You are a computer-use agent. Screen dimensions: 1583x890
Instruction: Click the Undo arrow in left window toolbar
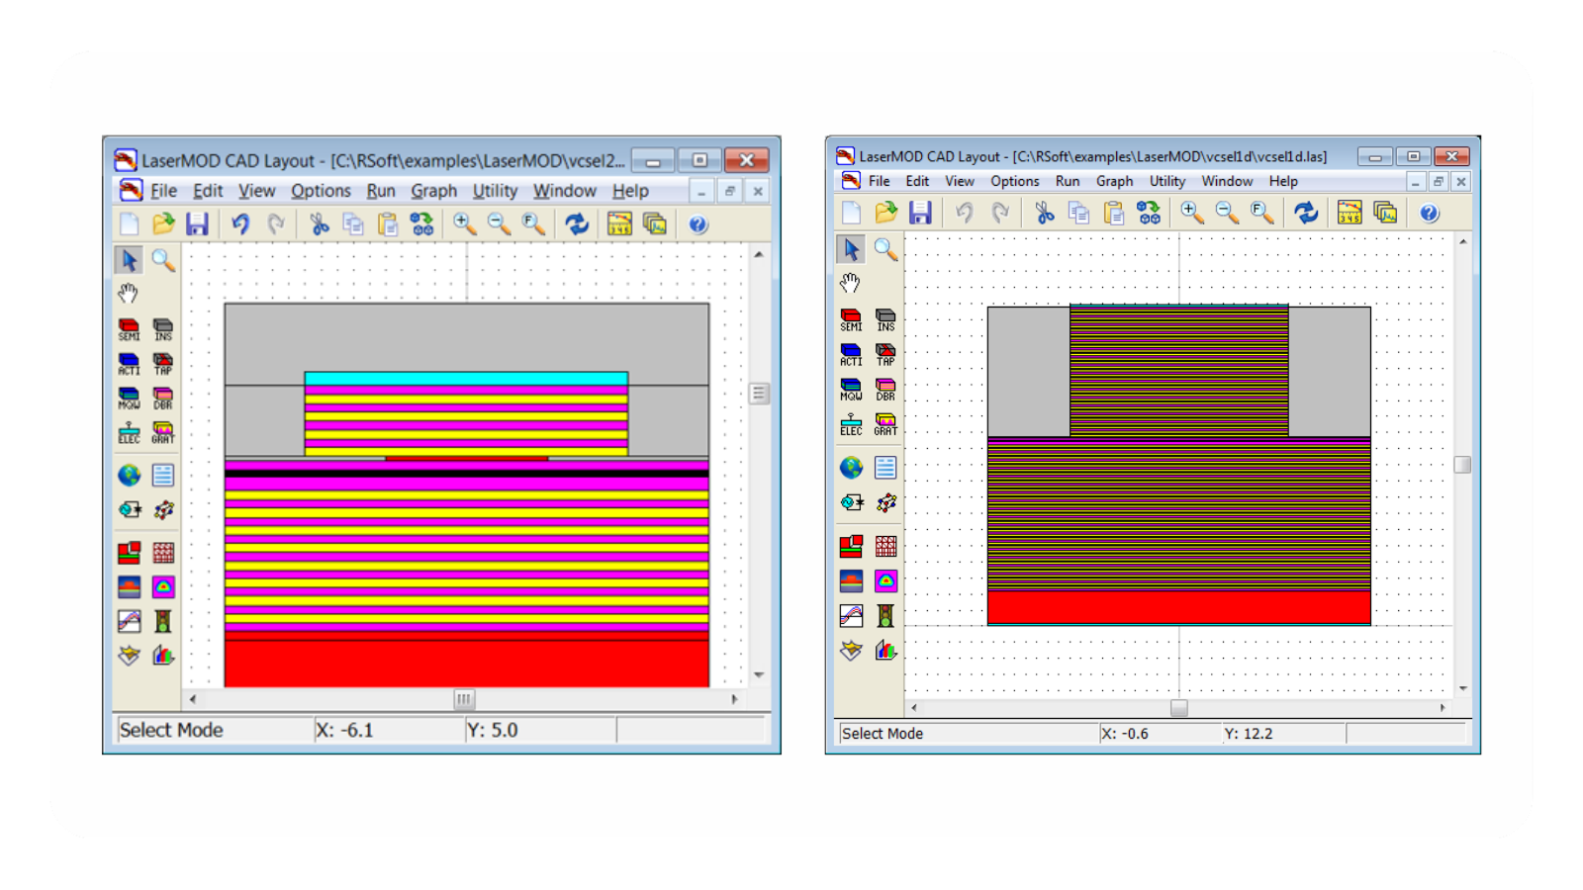pos(240,224)
